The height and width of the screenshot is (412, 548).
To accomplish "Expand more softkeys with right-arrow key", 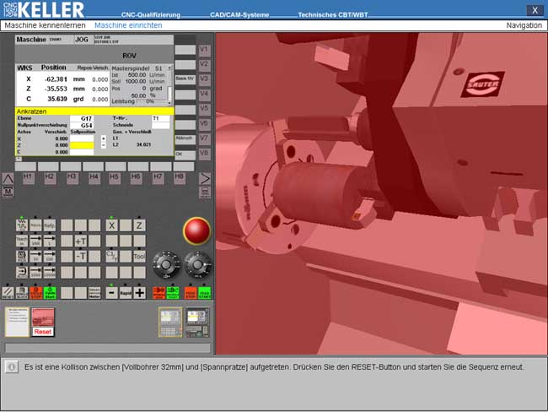I will tap(204, 178).
